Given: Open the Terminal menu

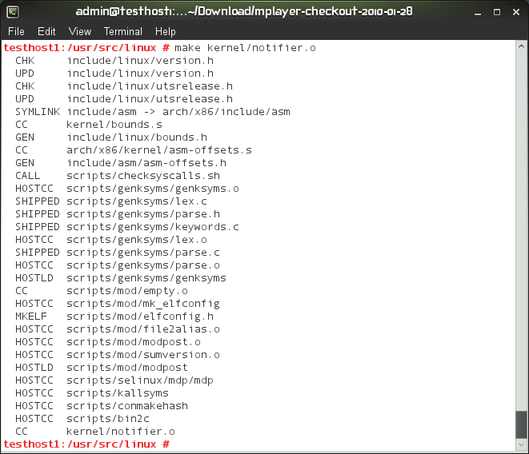Looking at the screenshot, I should coord(122,31).
